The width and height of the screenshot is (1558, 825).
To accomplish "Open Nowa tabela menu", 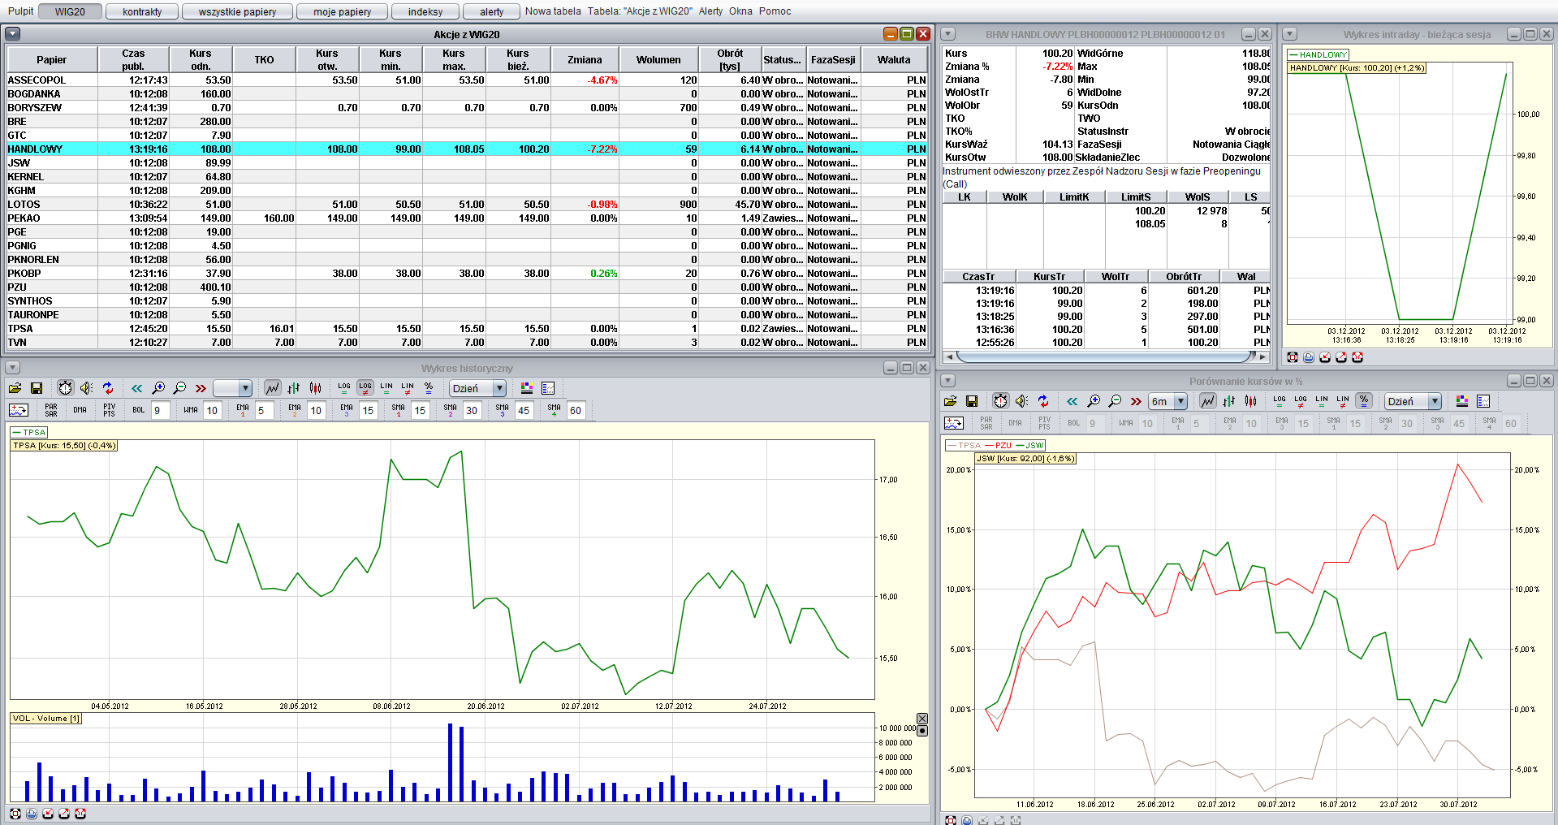I will pyautogui.click(x=553, y=11).
